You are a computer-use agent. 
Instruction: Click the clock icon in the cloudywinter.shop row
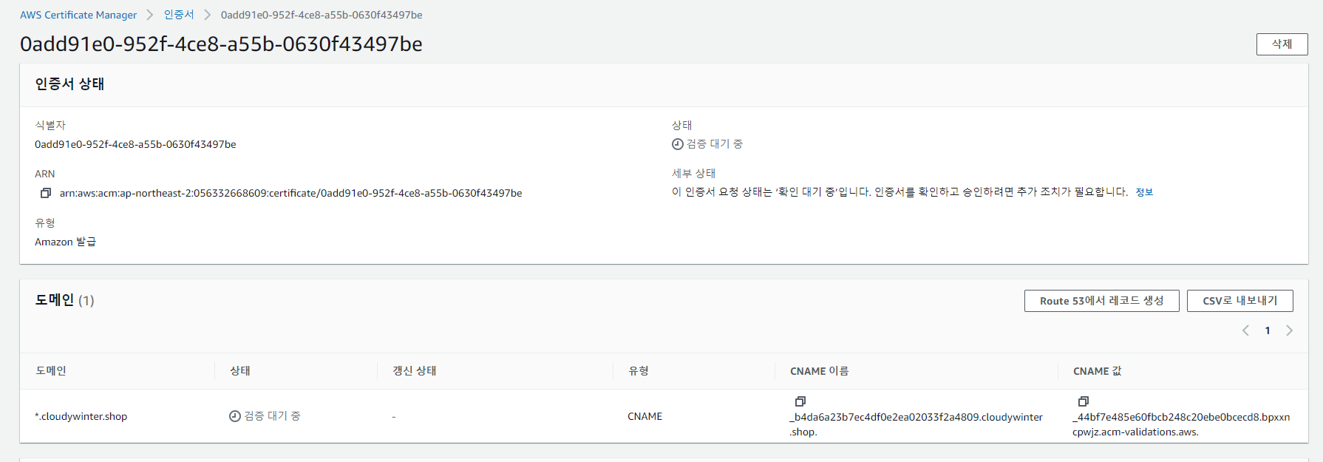235,416
